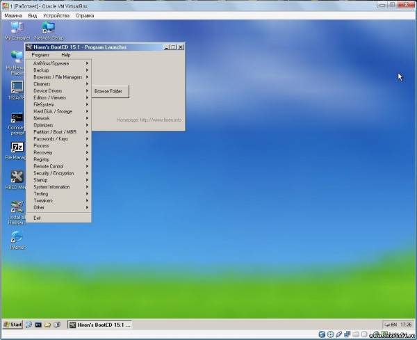Expand Editors / Viewers submenu
The width and height of the screenshot is (417, 340).
click(58, 97)
